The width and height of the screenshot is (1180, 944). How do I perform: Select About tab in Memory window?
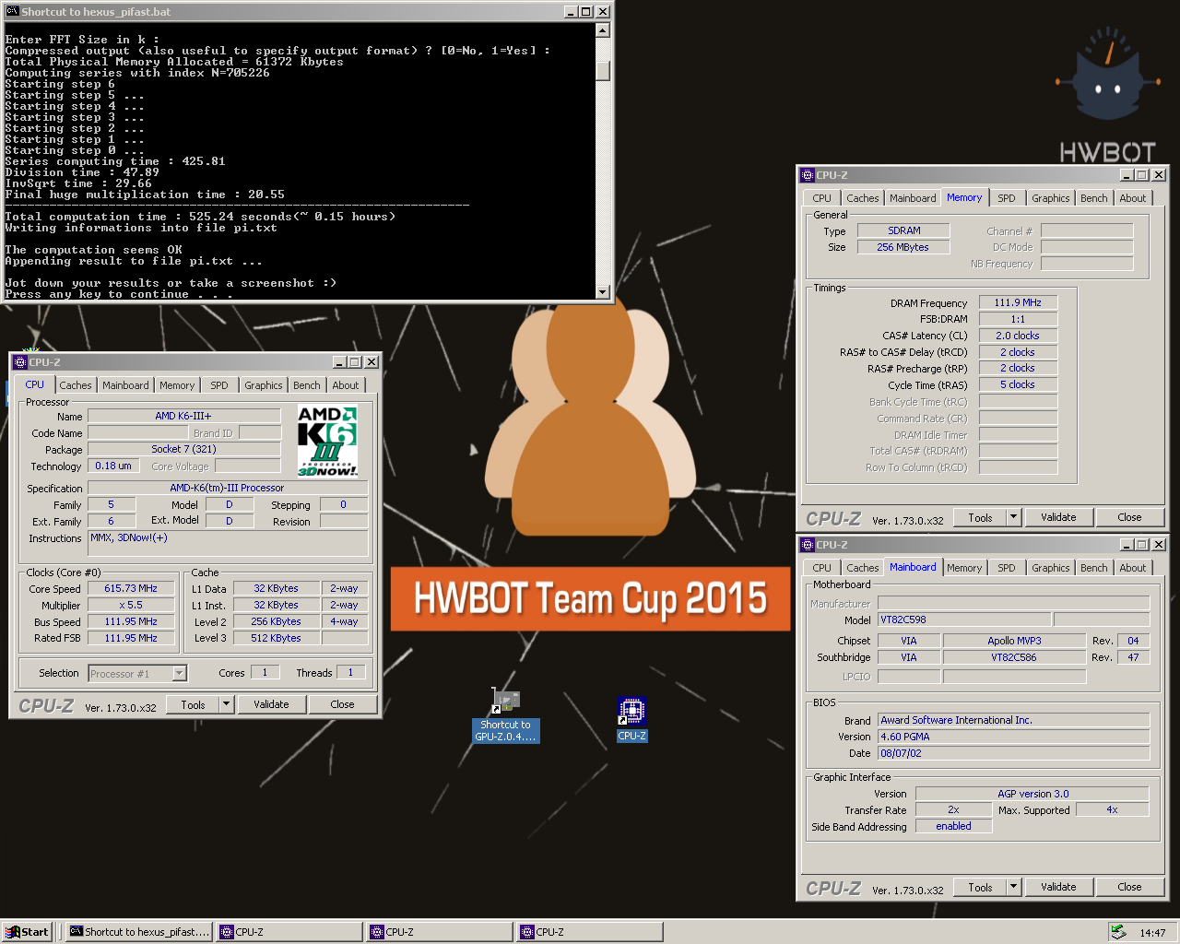[1133, 198]
